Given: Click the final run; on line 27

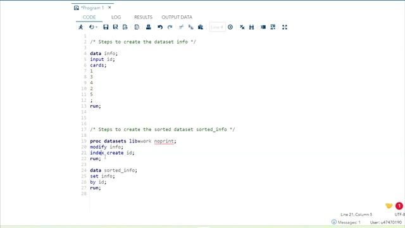Looking at the screenshot, I should [x=96, y=188].
